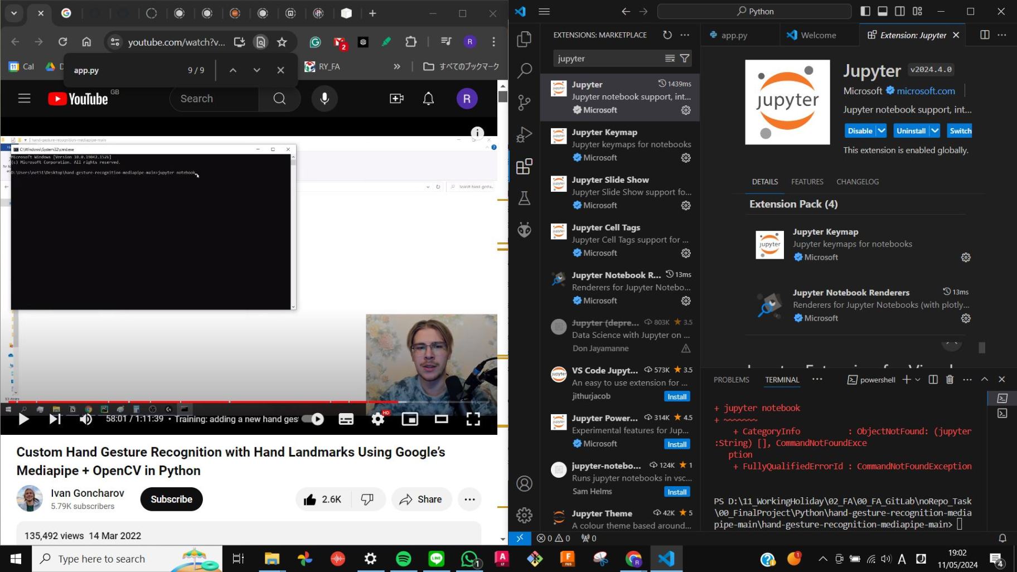The height and width of the screenshot is (572, 1017).
Task: Open the Search view in VS Code
Action: point(524,71)
